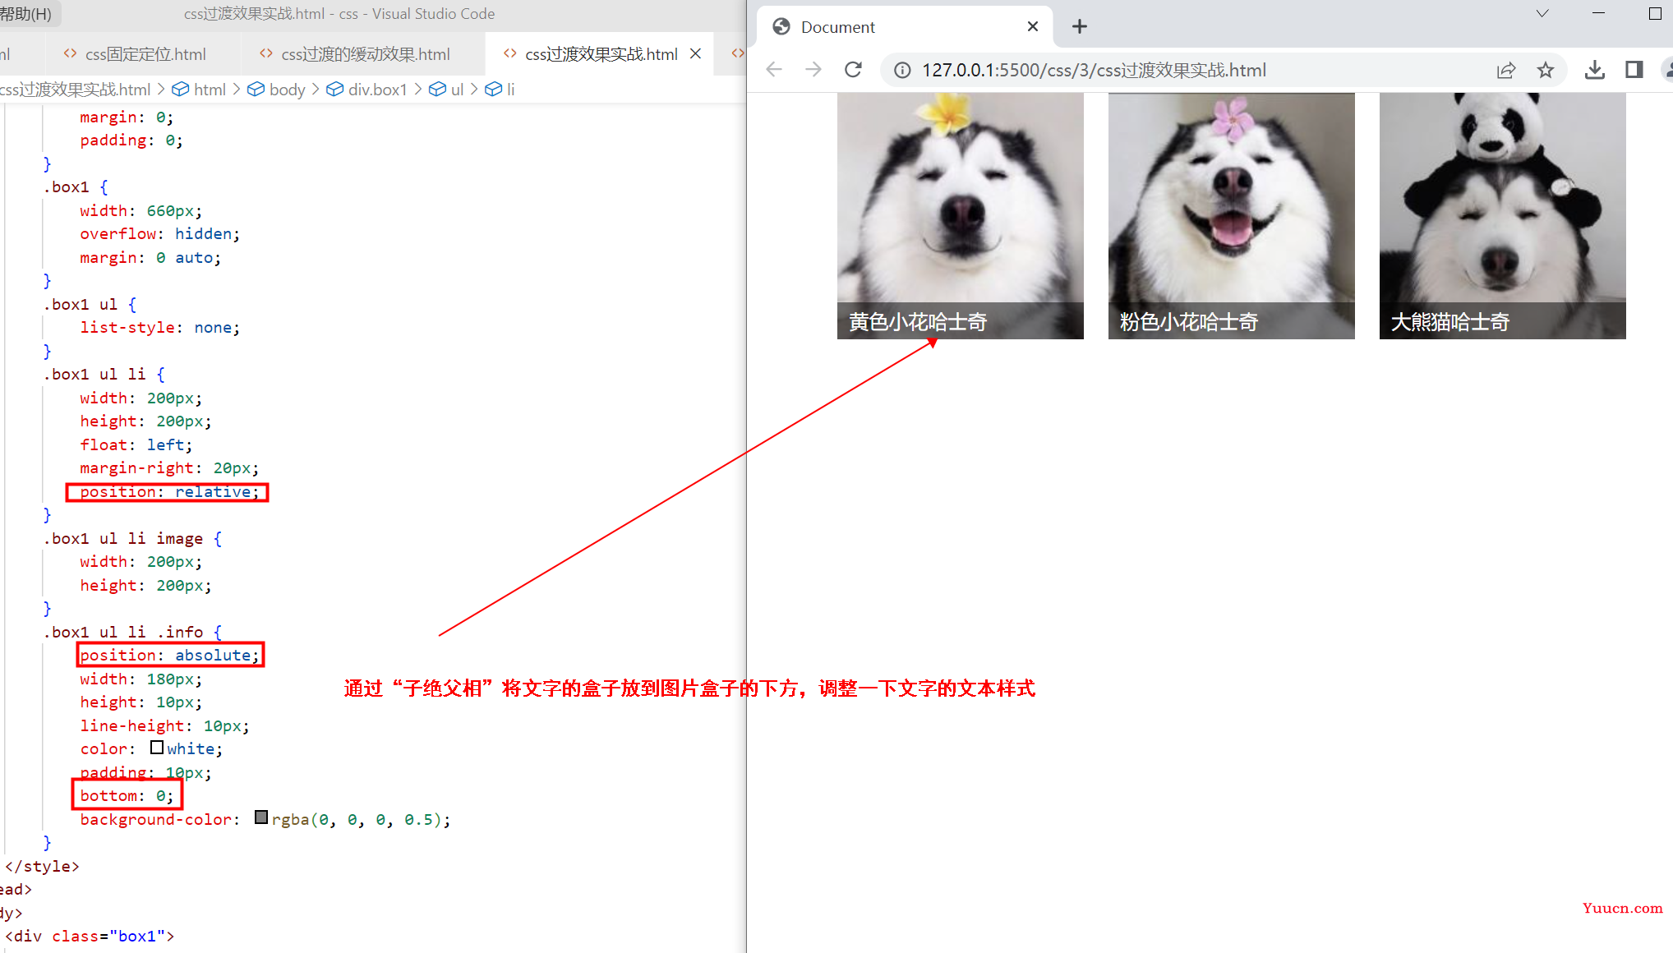Click the extensions/menu icon in browser

1633,70
